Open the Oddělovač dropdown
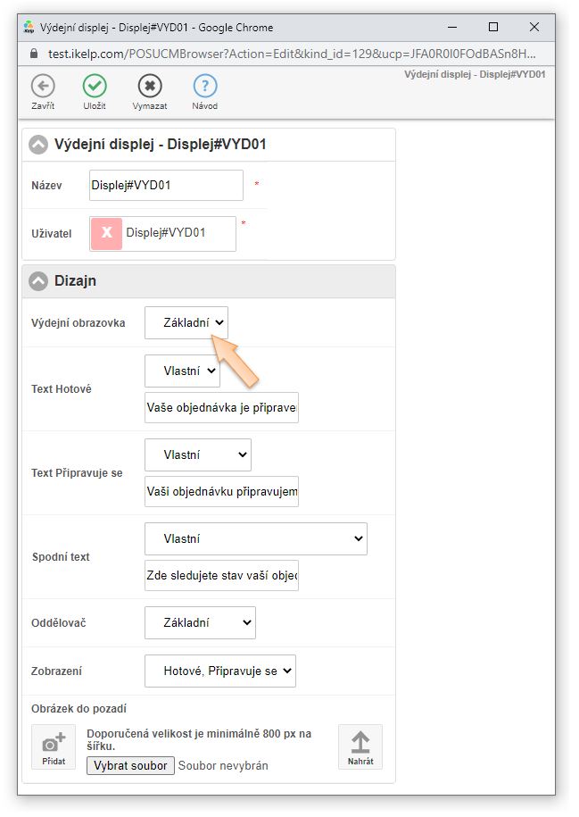This screenshot has height=817, width=579. [x=200, y=622]
